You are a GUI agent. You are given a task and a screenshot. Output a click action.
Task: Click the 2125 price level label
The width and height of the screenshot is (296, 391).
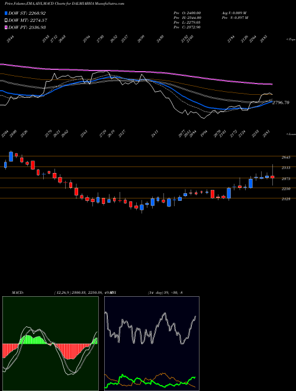pyautogui.click(x=286, y=198)
